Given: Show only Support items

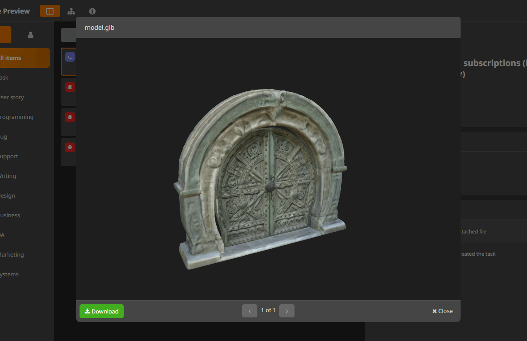Looking at the screenshot, I should [10, 156].
